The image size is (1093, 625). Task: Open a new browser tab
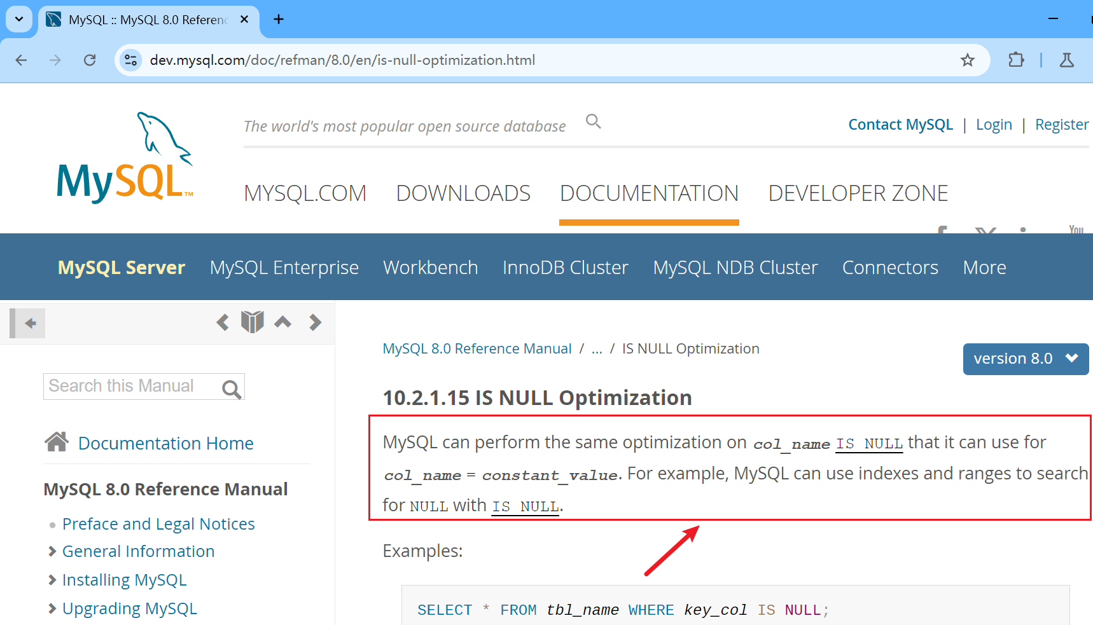[279, 20]
